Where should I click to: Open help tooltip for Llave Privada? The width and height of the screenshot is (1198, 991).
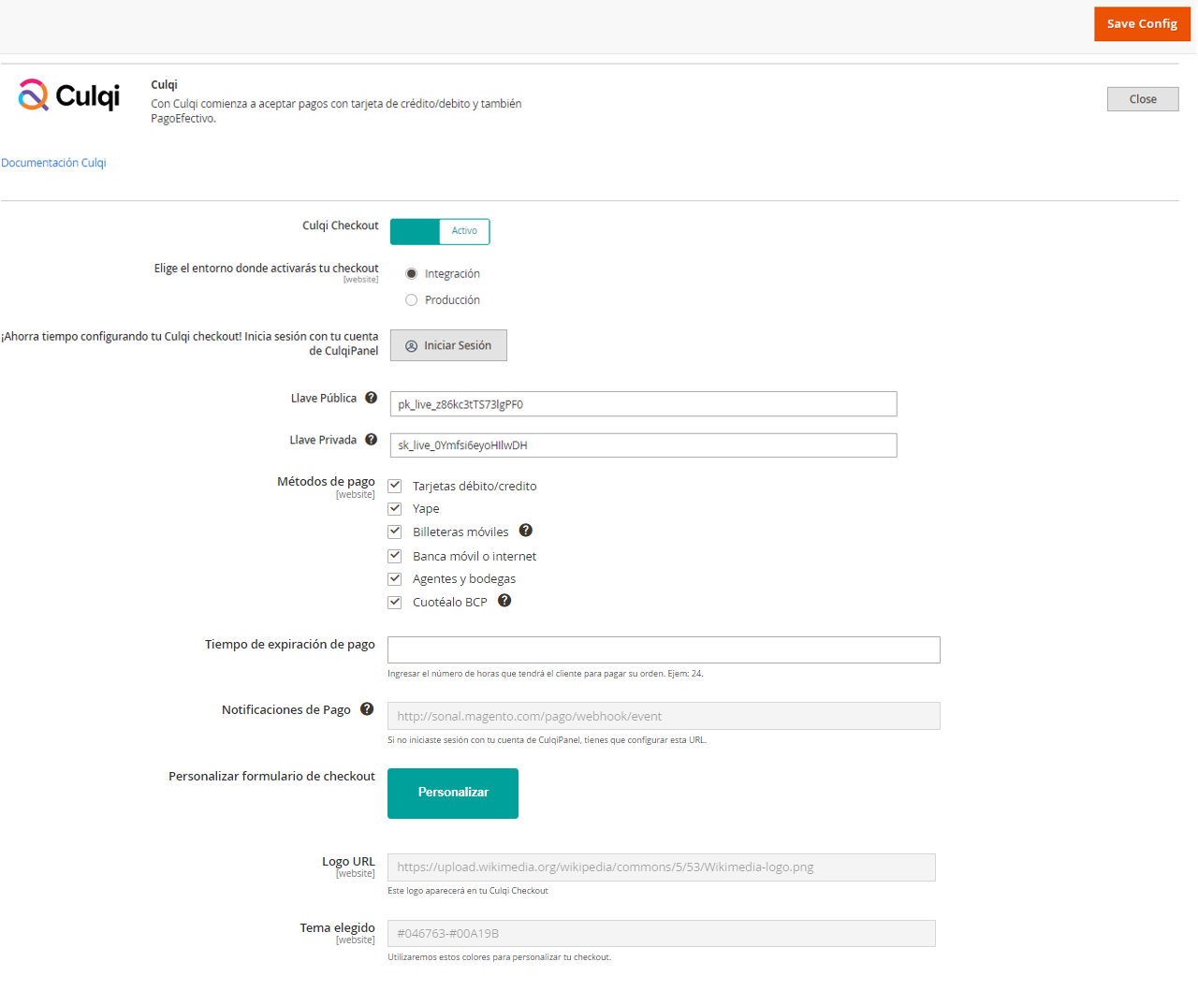click(x=372, y=440)
